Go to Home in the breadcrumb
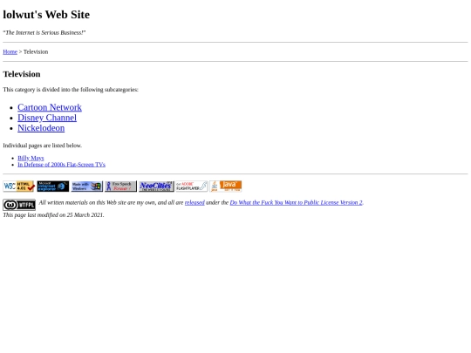Screen dimensions: 471x353 point(10,52)
